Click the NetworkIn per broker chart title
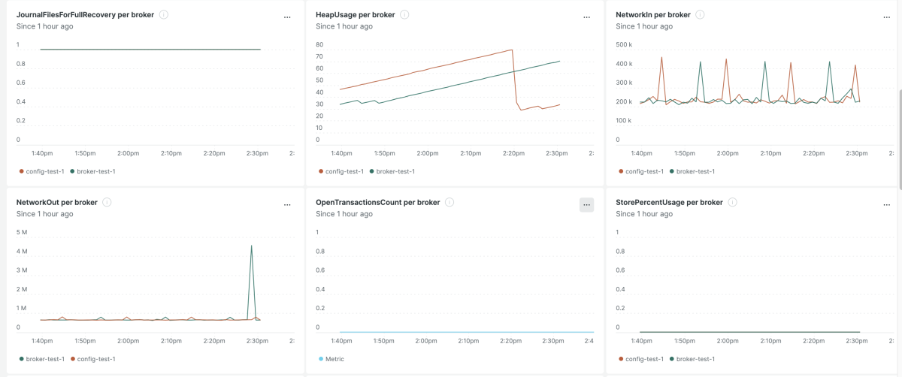Screen dimensions: 902x377 pyautogui.click(x=652, y=15)
